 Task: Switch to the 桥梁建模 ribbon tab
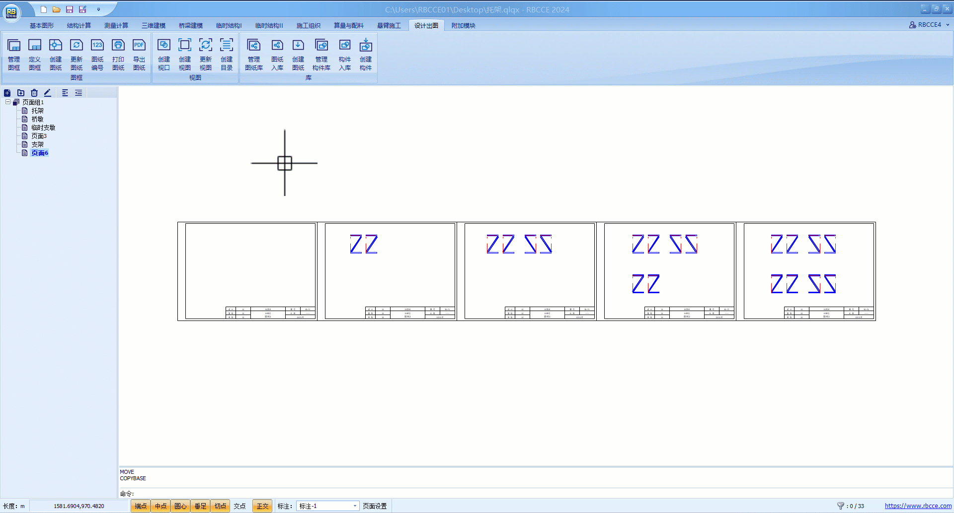(191, 25)
